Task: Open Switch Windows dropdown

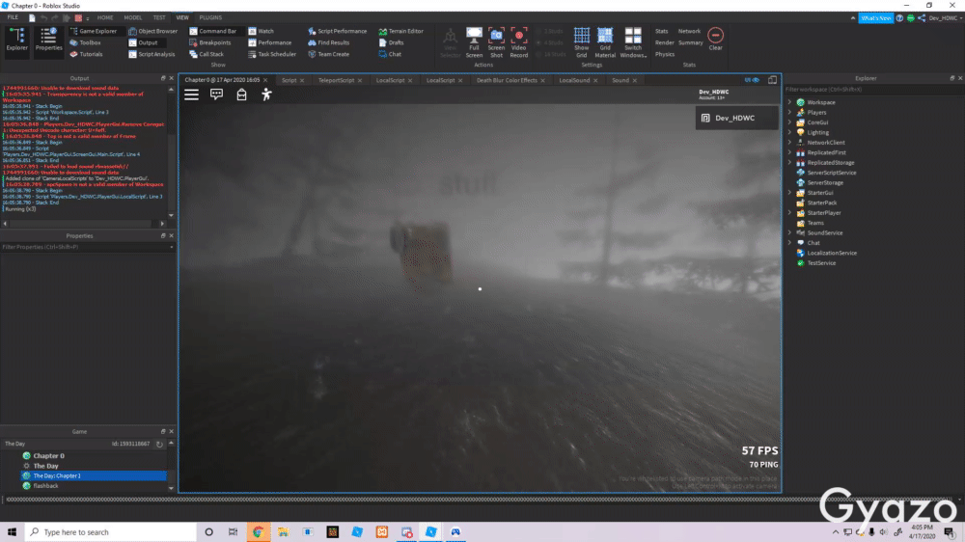Action: click(x=633, y=42)
